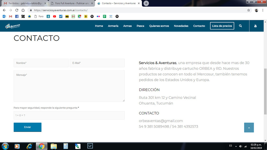Open the Chrome taskbar icon
Viewport: 267px width, 150px height.
click(41, 146)
